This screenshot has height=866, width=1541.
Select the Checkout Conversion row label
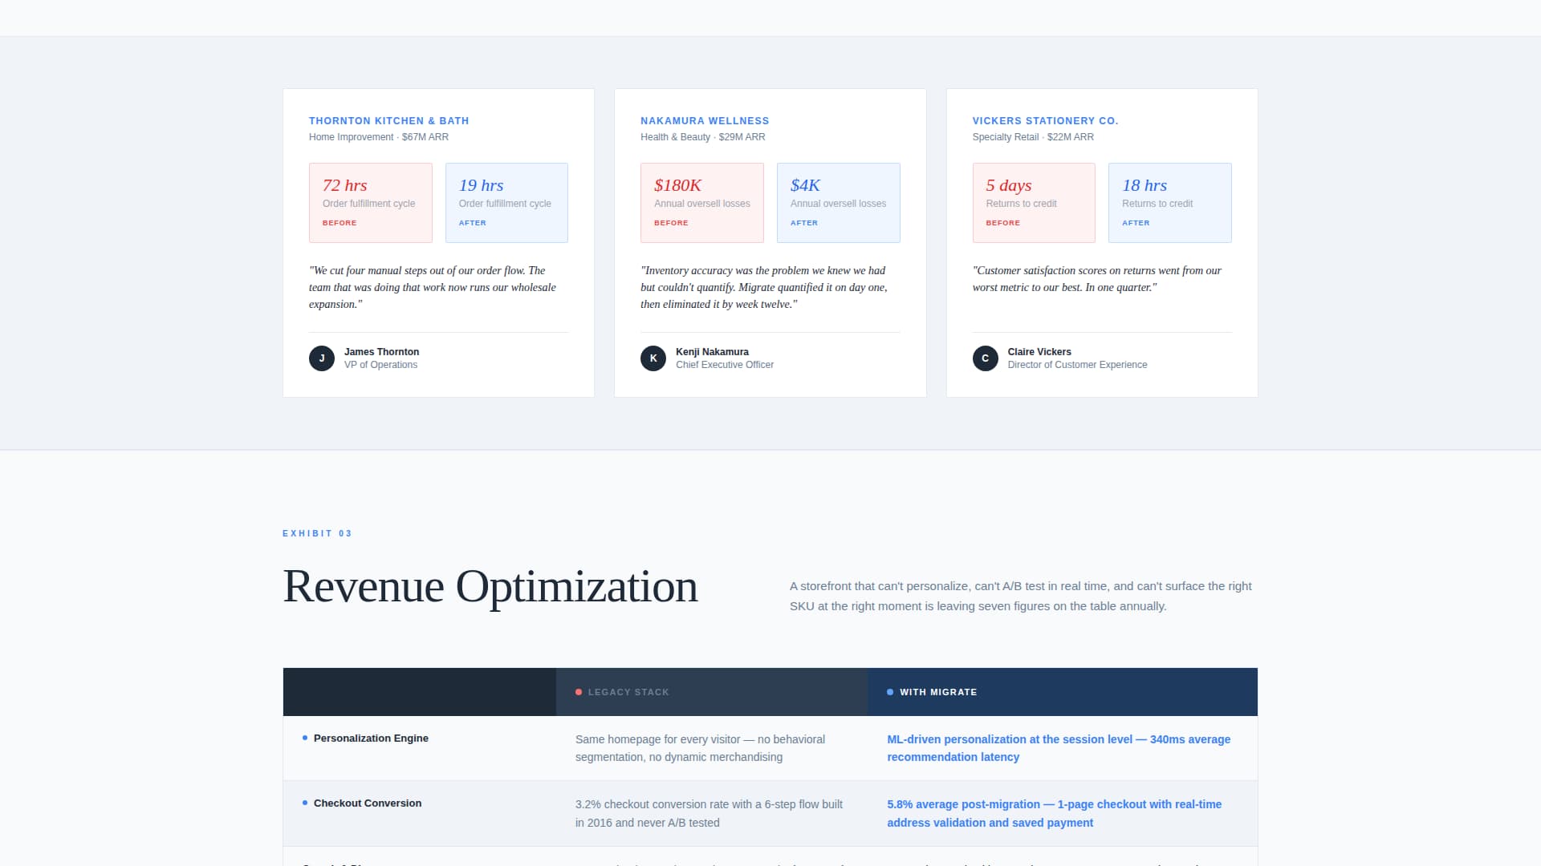coord(368,803)
